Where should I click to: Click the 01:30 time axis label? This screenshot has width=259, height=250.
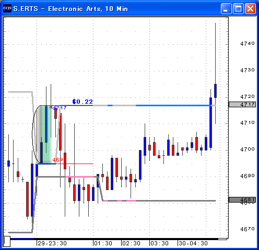pos(103,243)
